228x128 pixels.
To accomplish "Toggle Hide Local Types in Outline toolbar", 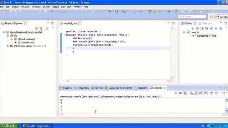I will click(x=221, y=28).
